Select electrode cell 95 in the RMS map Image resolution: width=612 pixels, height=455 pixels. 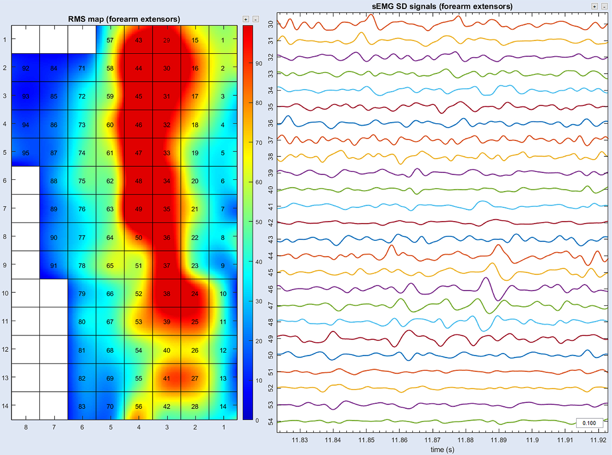[25, 153]
